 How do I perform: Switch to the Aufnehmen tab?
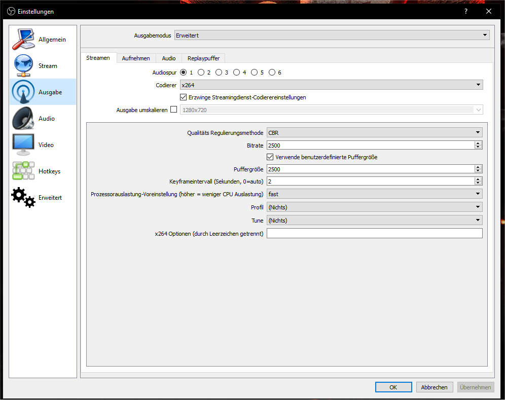pos(136,58)
